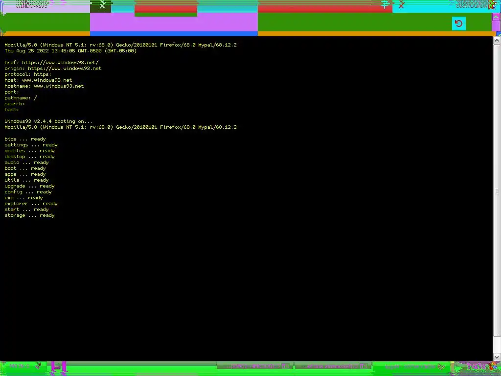Click the 'hash:' line
Image resolution: width=501 pixels, height=376 pixels.
tap(12, 110)
